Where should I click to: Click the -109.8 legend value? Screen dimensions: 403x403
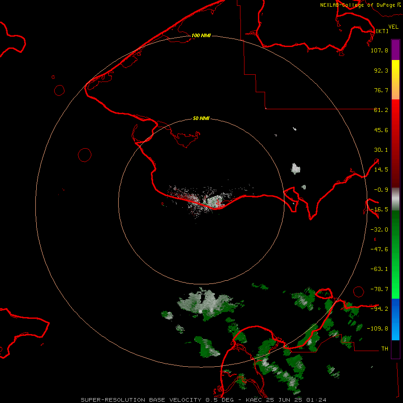377,329
